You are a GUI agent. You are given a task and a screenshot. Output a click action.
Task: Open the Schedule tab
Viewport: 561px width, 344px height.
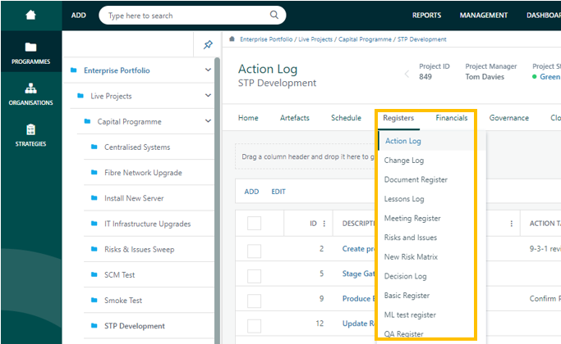[346, 118]
